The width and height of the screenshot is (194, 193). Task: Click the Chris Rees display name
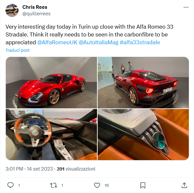[35, 7]
